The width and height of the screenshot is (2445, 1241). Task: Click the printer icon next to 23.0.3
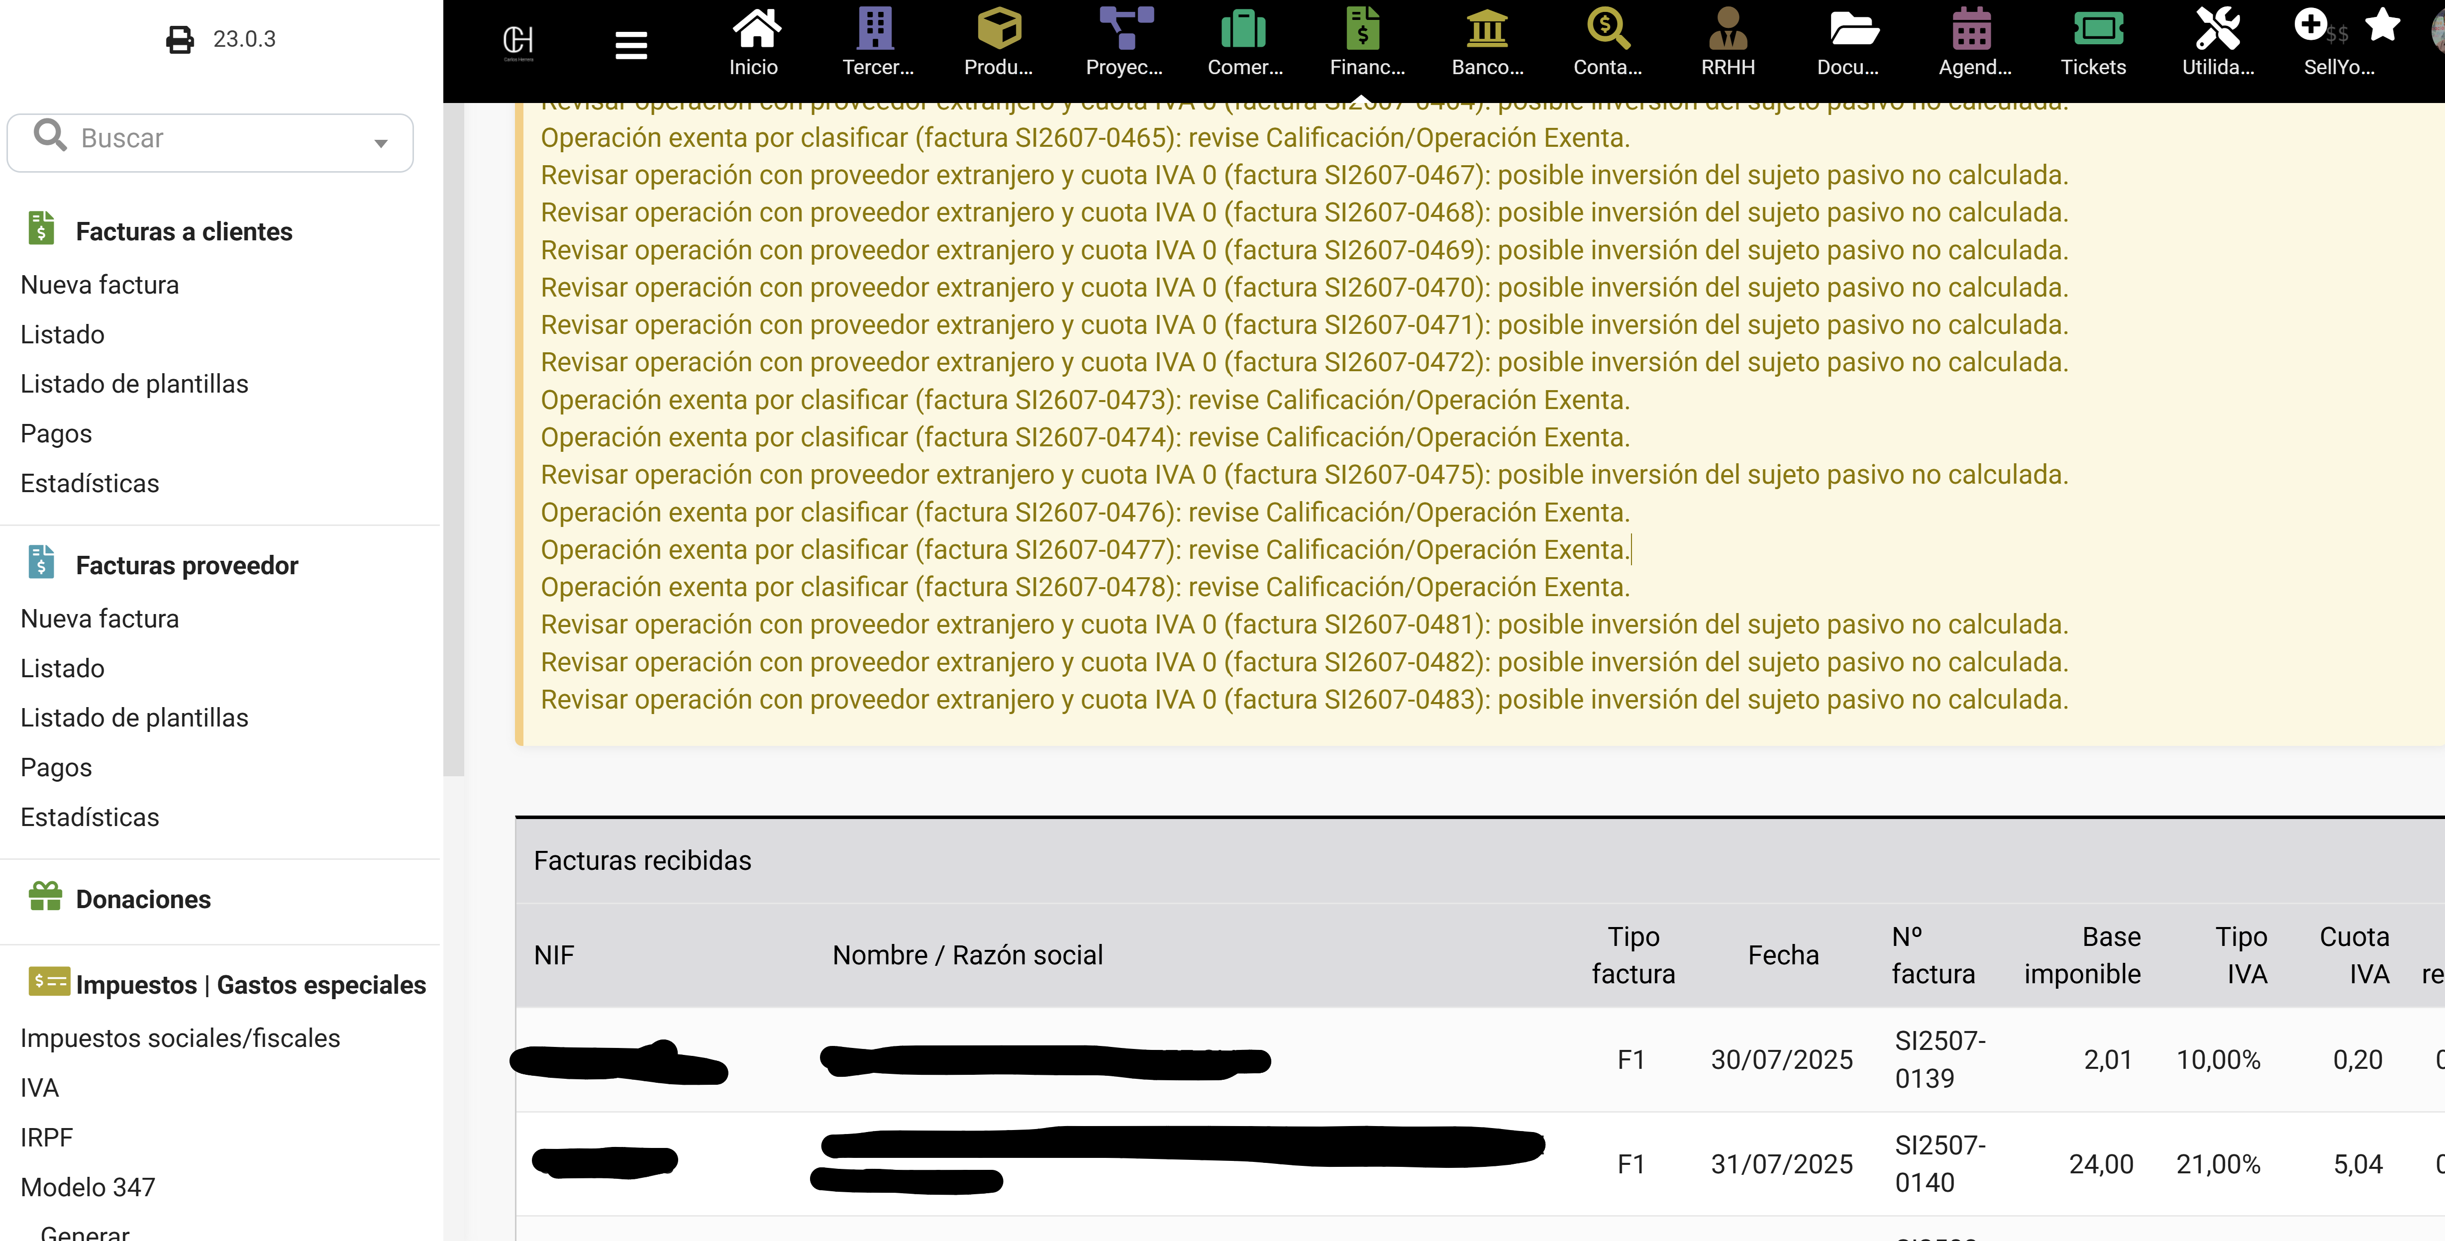180,40
